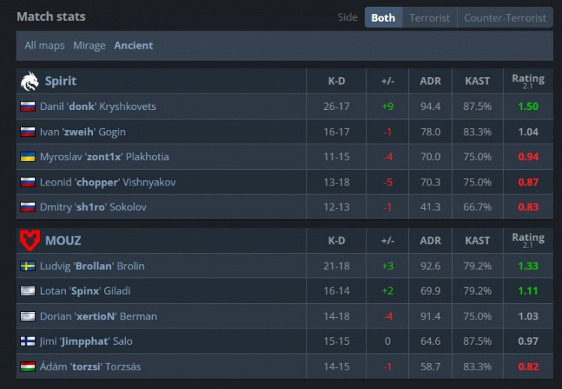Select the Ancient map tab
The width and height of the screenshot is (562, 389).
coord(133,46)
